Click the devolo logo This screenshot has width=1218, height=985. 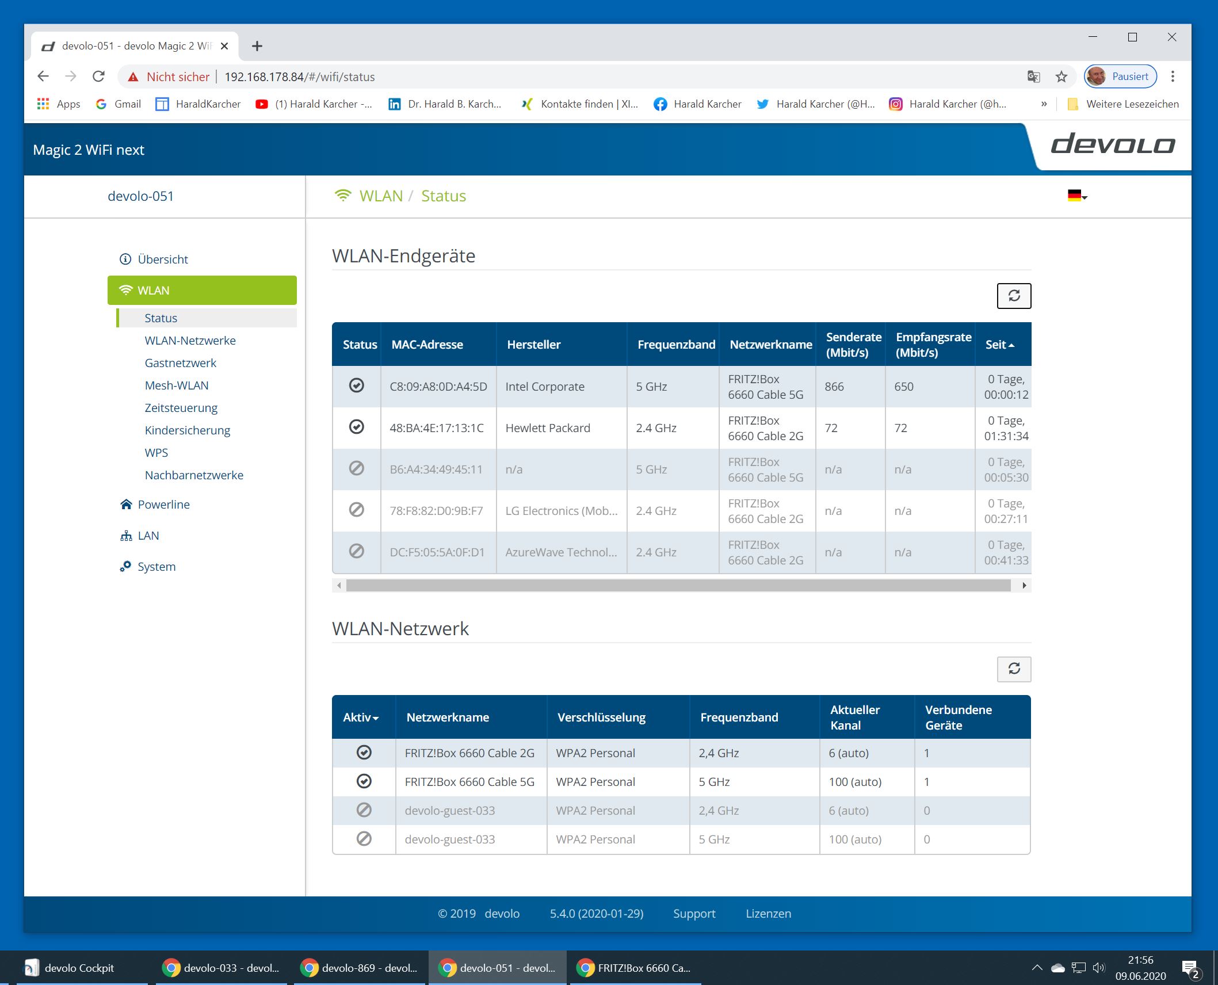tap(1112, 145)
